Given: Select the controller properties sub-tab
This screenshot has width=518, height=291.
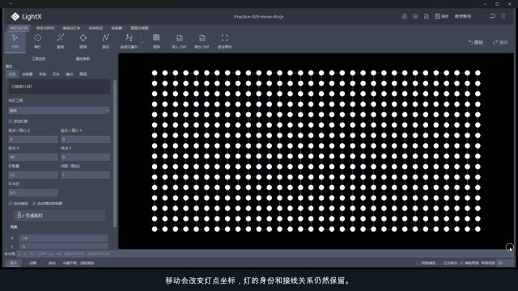Looking at the screenshot, I should coord(27,74).
